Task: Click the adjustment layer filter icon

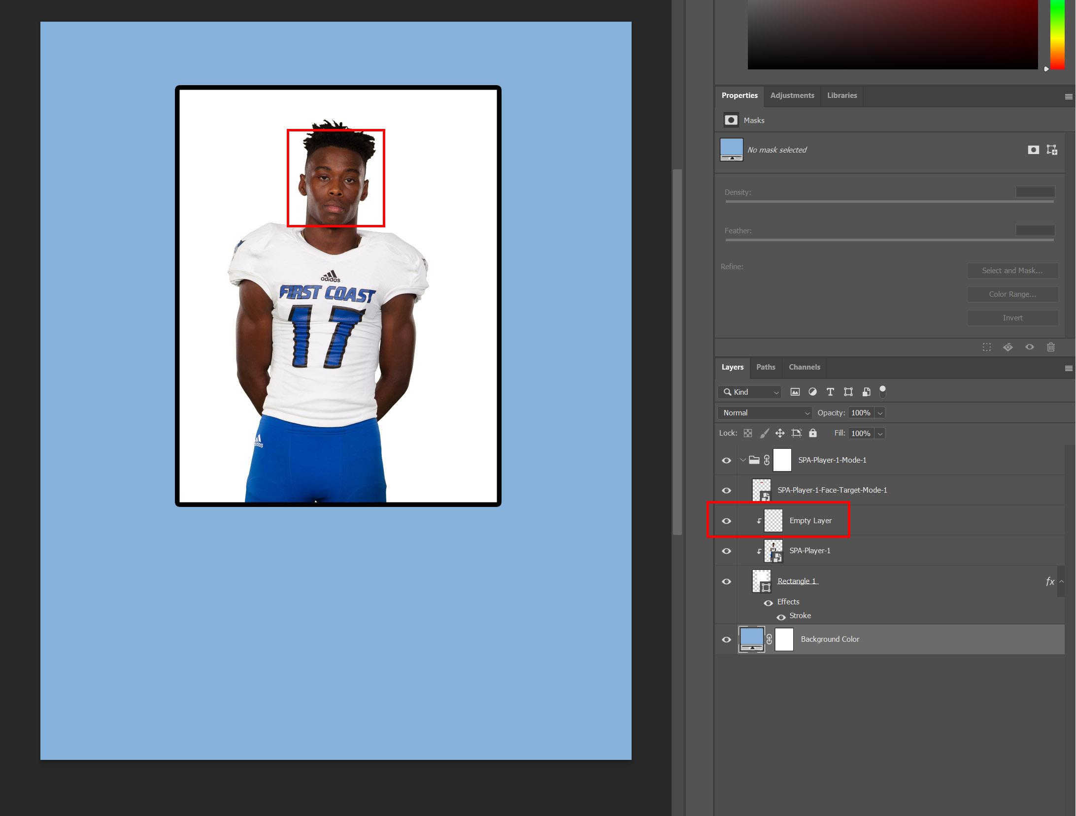Action: click(812, 392)
